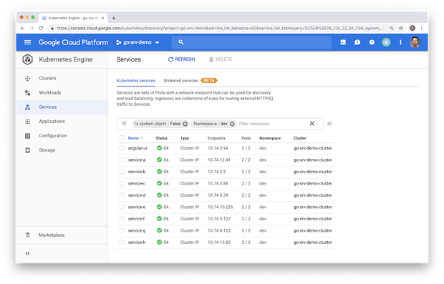Image resolution: width=444 pixels, height=284 pixels.
Task: Check the service-f row checkbox
Action: [x=122, y=219]
